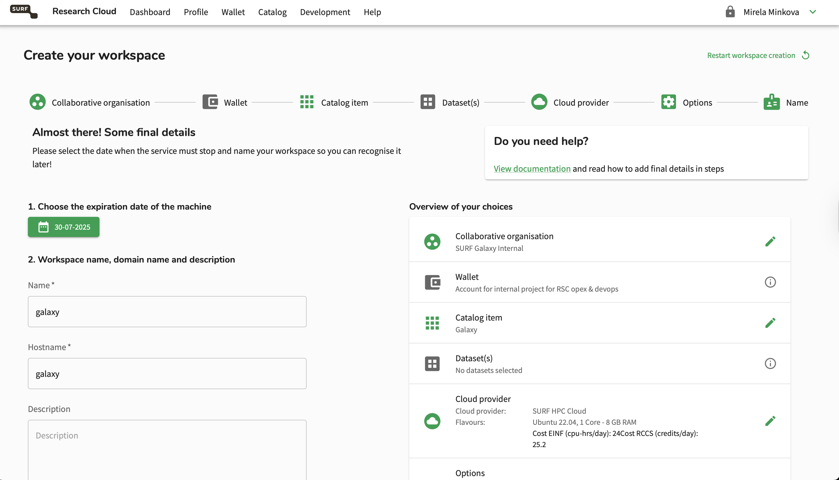Image resolution: width=839 pixels, height=480 pixels.
Task: Click the 'No datasets selected' text
Action: (x=489, y=370)
